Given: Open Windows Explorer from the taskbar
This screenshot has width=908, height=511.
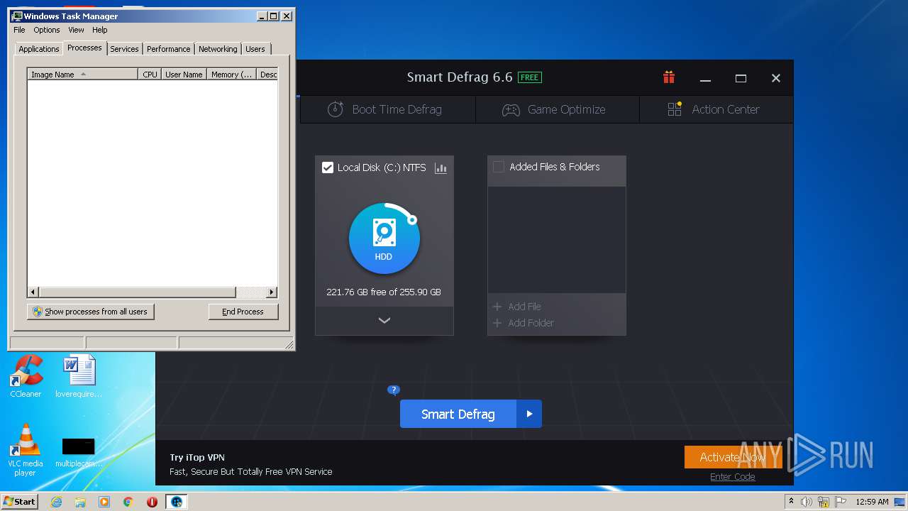Looking at the screenshot, I should pyautogui.click(x=80, y=502).
